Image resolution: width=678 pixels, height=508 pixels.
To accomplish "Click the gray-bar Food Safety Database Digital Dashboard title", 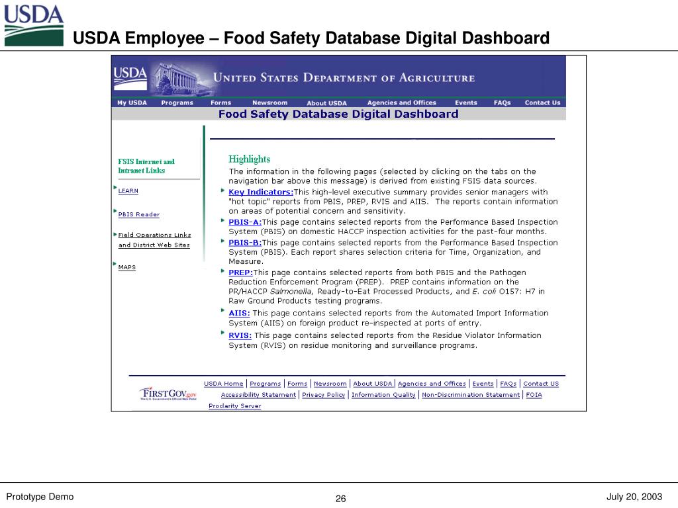I will click(x=338, y=114).
